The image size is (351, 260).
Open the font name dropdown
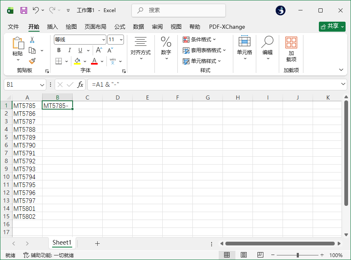(x=103, y=39)
